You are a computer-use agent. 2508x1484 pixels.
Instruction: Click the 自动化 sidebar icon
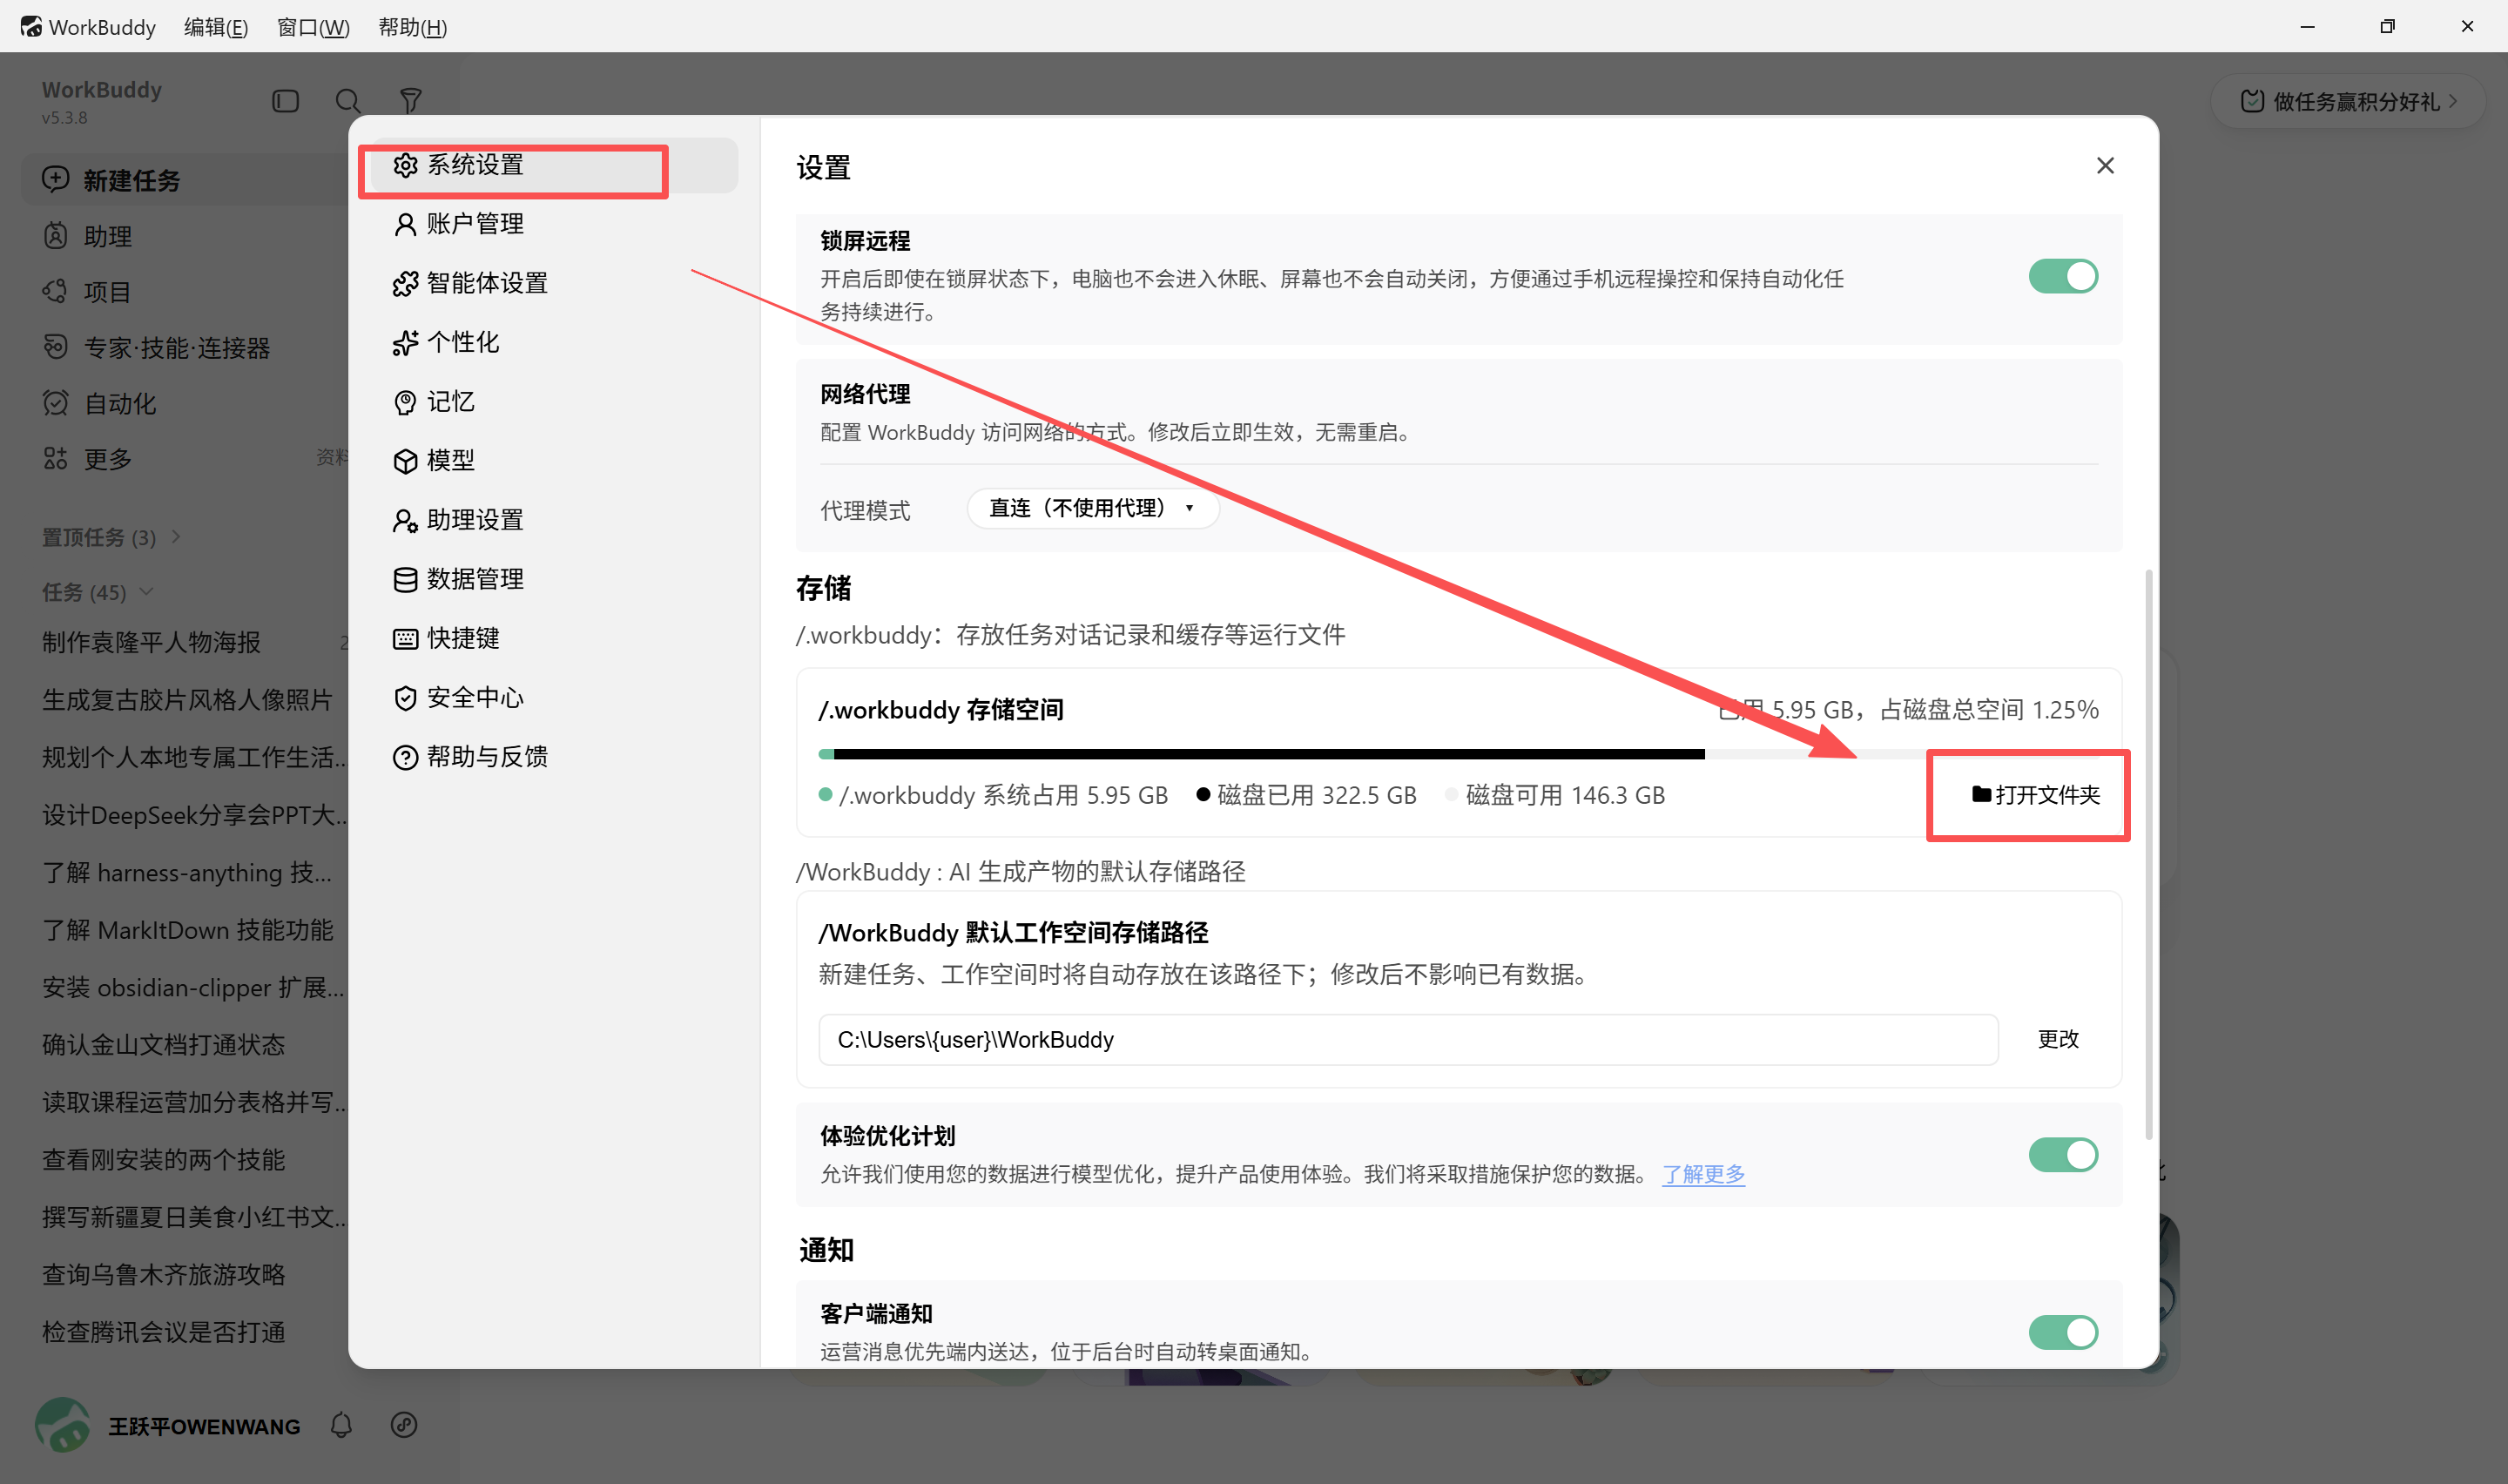pyautogui.click(x=55, y=404)
